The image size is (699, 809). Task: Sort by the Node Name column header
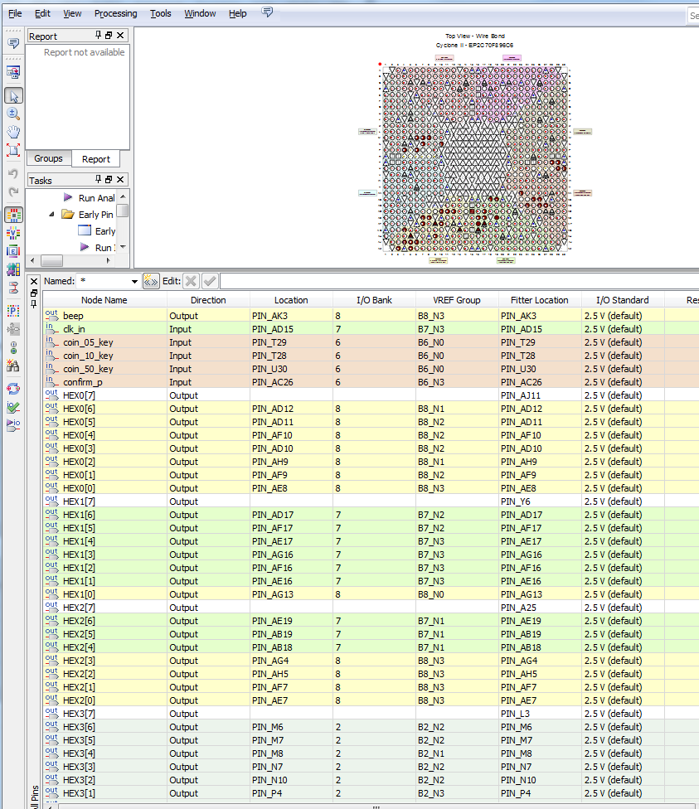tap(104, 300)
